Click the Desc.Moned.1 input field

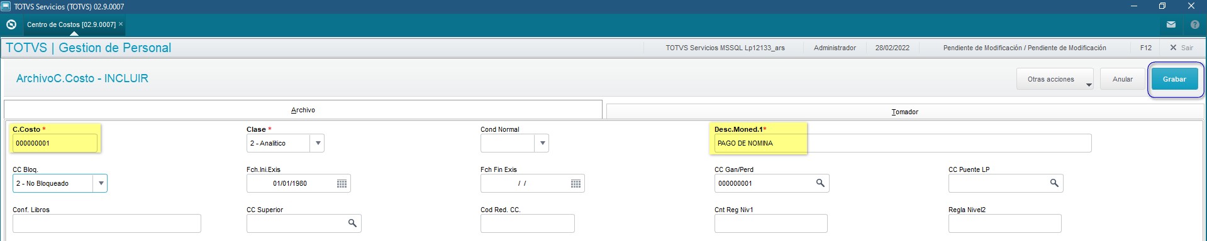pyautogui.click(x=903, y=143)
